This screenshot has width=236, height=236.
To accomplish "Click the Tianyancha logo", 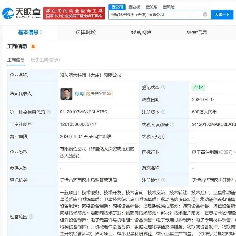I will [21, 13].
